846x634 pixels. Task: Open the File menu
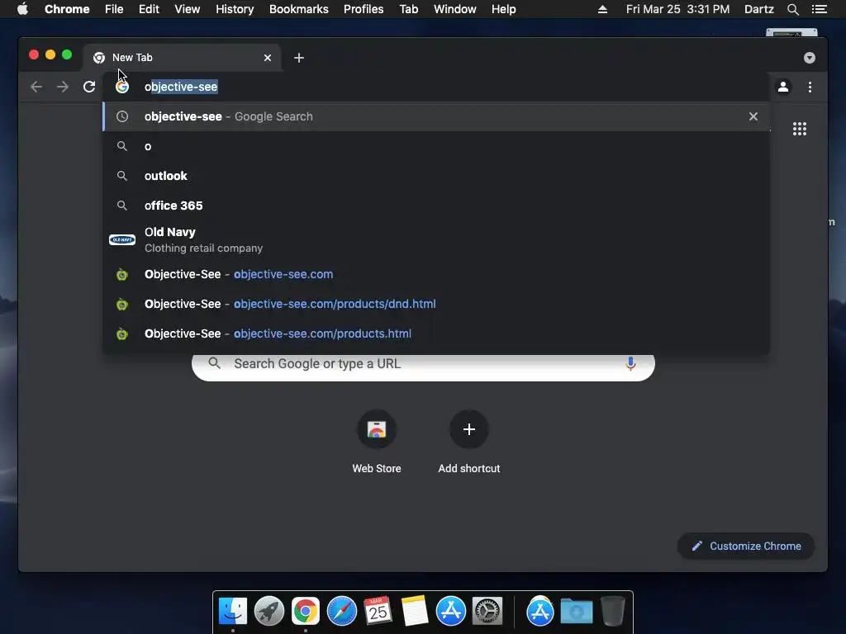click(114, 9)
